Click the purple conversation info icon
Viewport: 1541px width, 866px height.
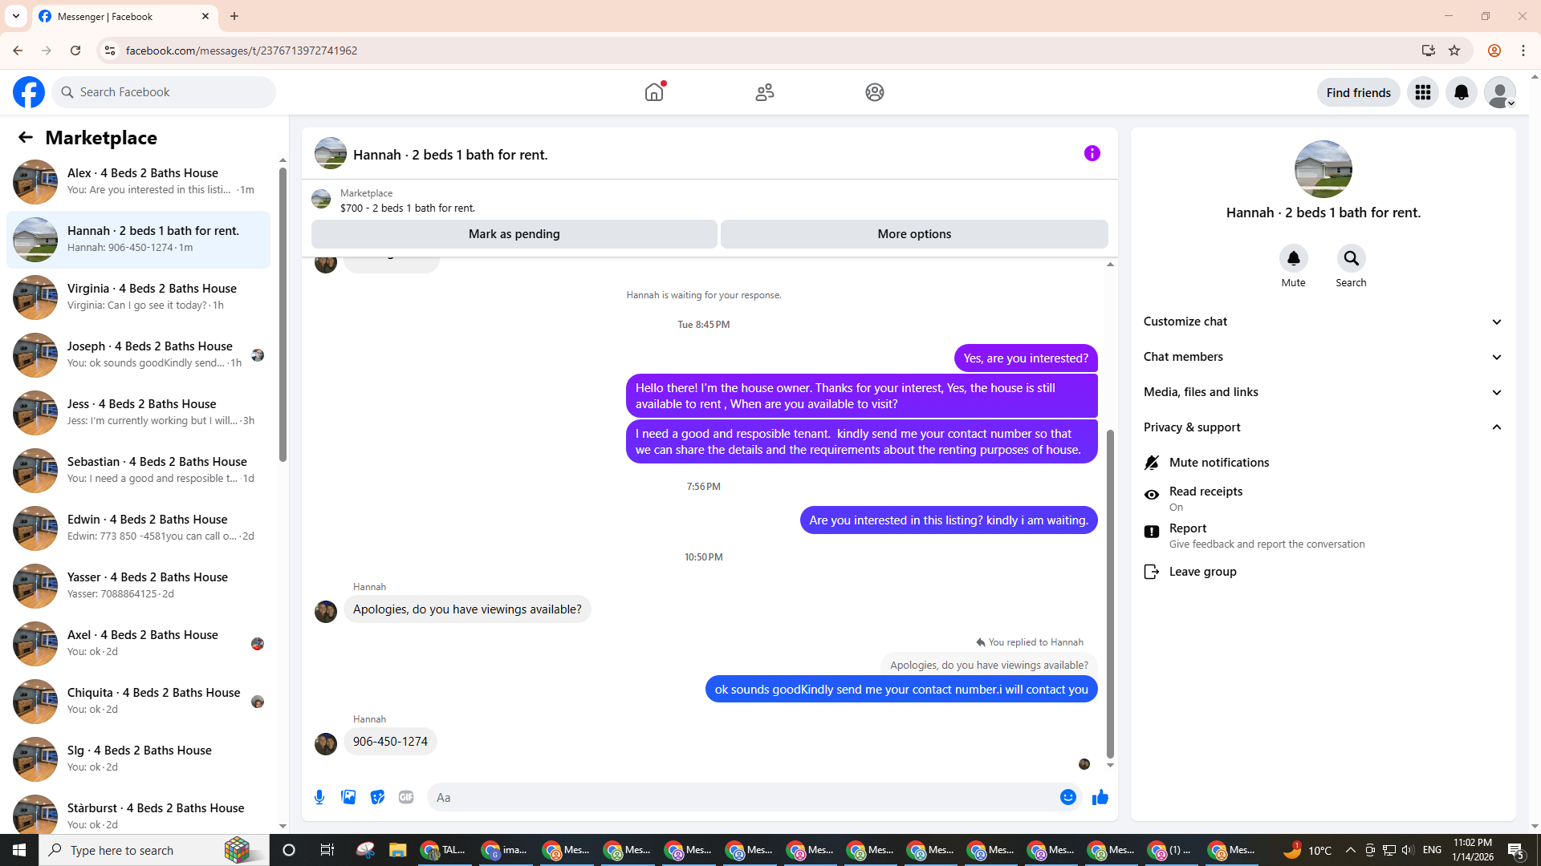(1092, 153)
